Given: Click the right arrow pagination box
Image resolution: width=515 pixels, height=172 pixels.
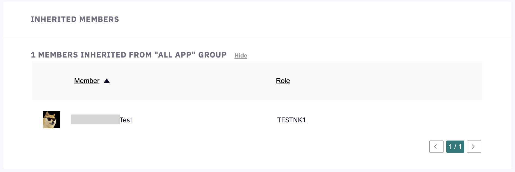Looking at the screenshot, I should 474,146.
